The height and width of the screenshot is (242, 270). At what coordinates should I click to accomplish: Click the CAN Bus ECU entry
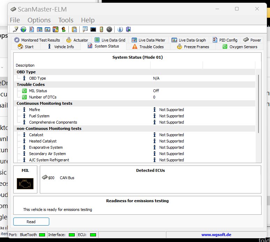coord(67,178)
